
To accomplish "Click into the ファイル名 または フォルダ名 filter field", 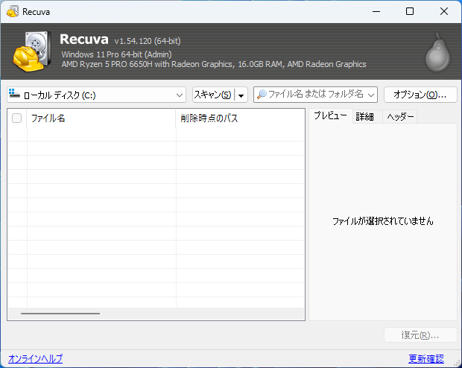I will [315, 95].
